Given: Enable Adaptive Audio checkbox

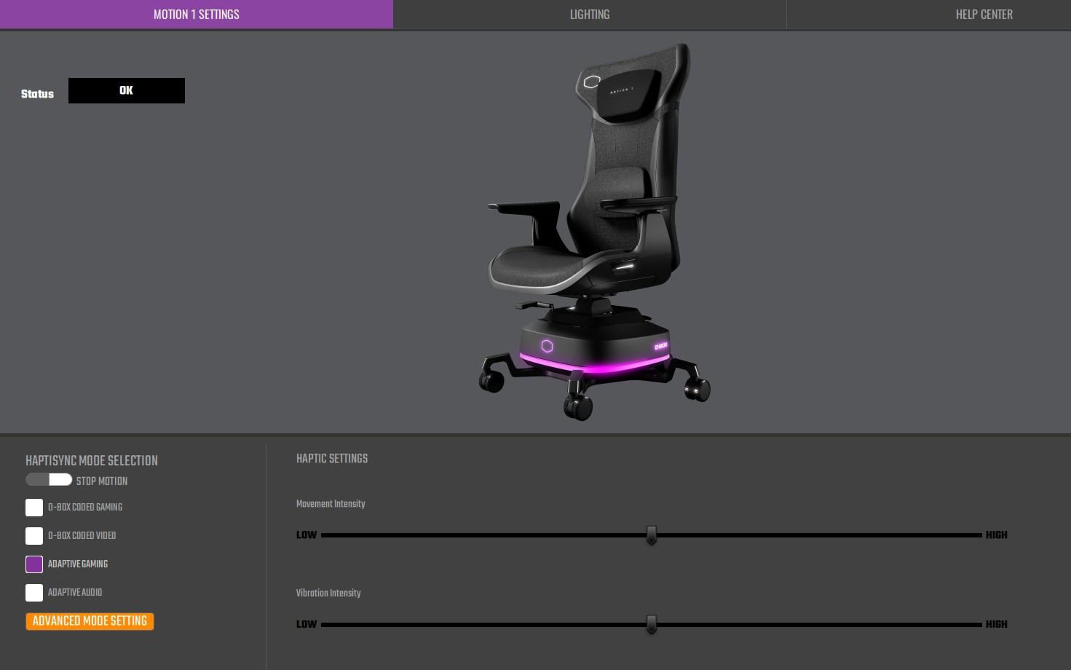Looking at the screenshot, I should click(x=34, y=593).
